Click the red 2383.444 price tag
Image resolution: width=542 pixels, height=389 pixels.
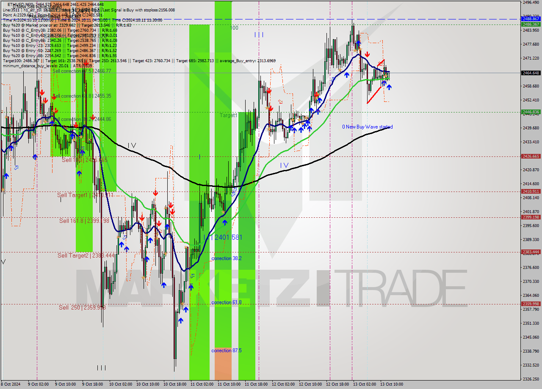coord(531,252)
